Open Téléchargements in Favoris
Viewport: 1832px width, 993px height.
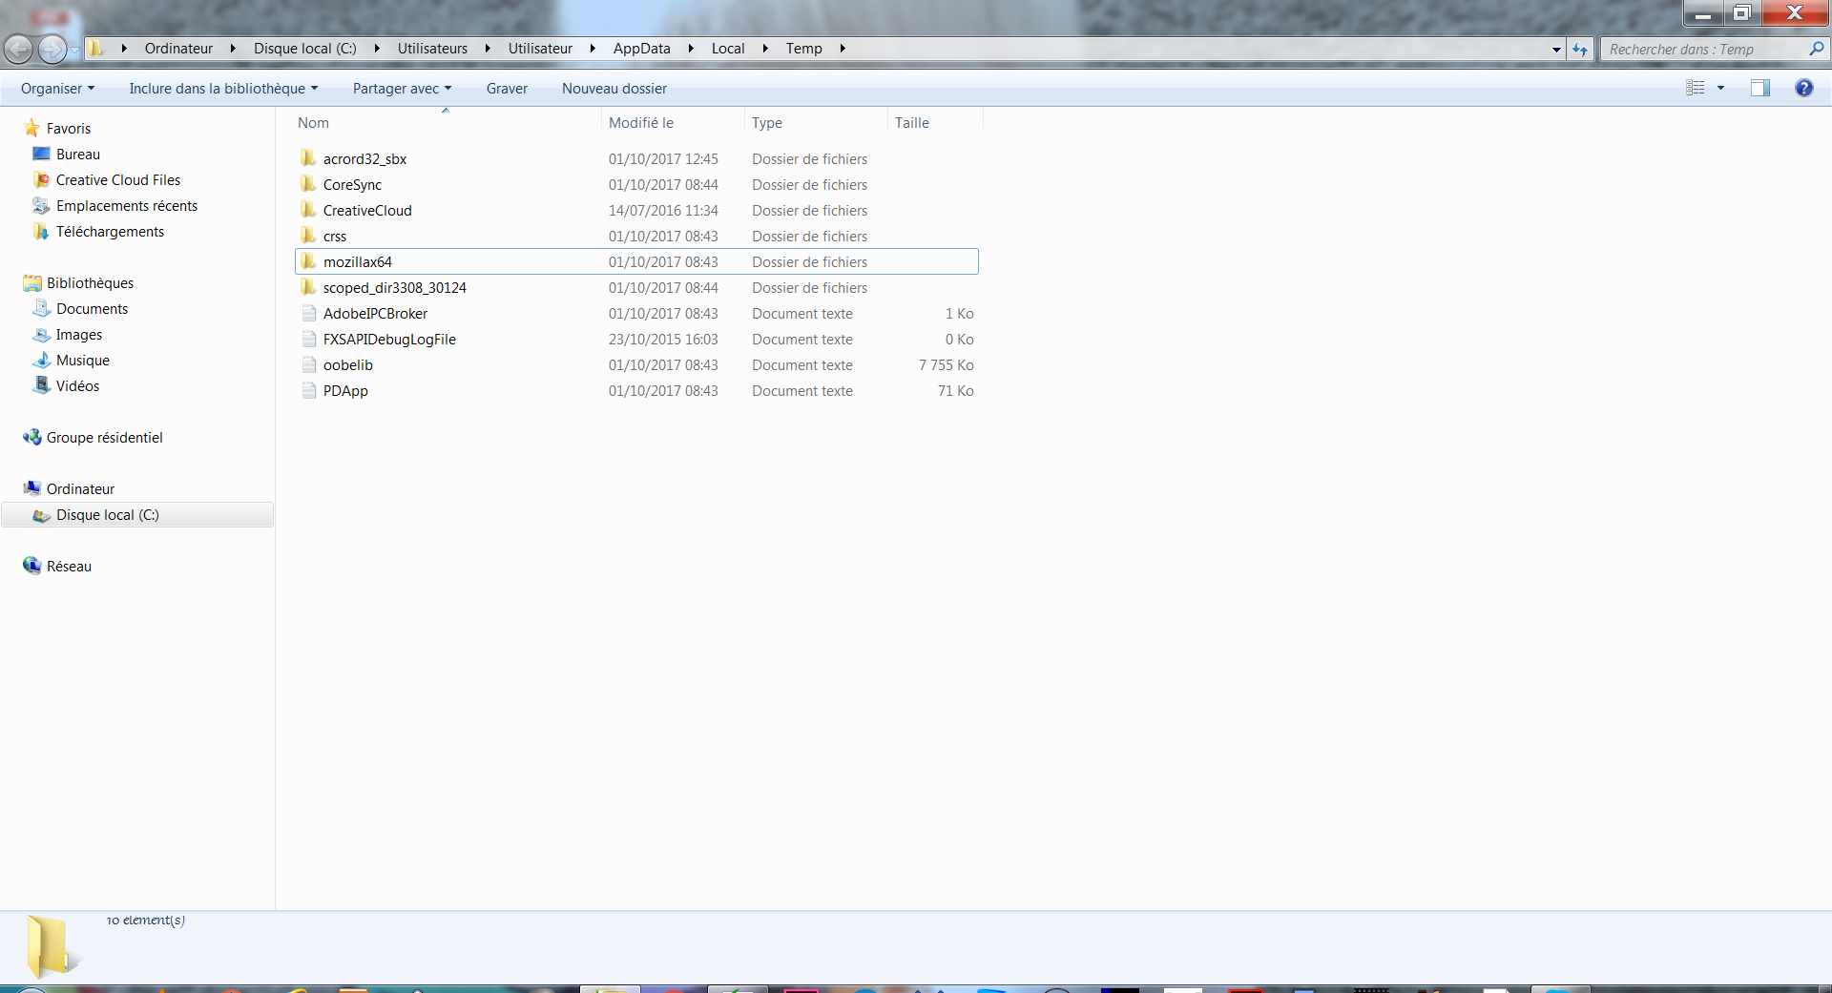point(110,232)
